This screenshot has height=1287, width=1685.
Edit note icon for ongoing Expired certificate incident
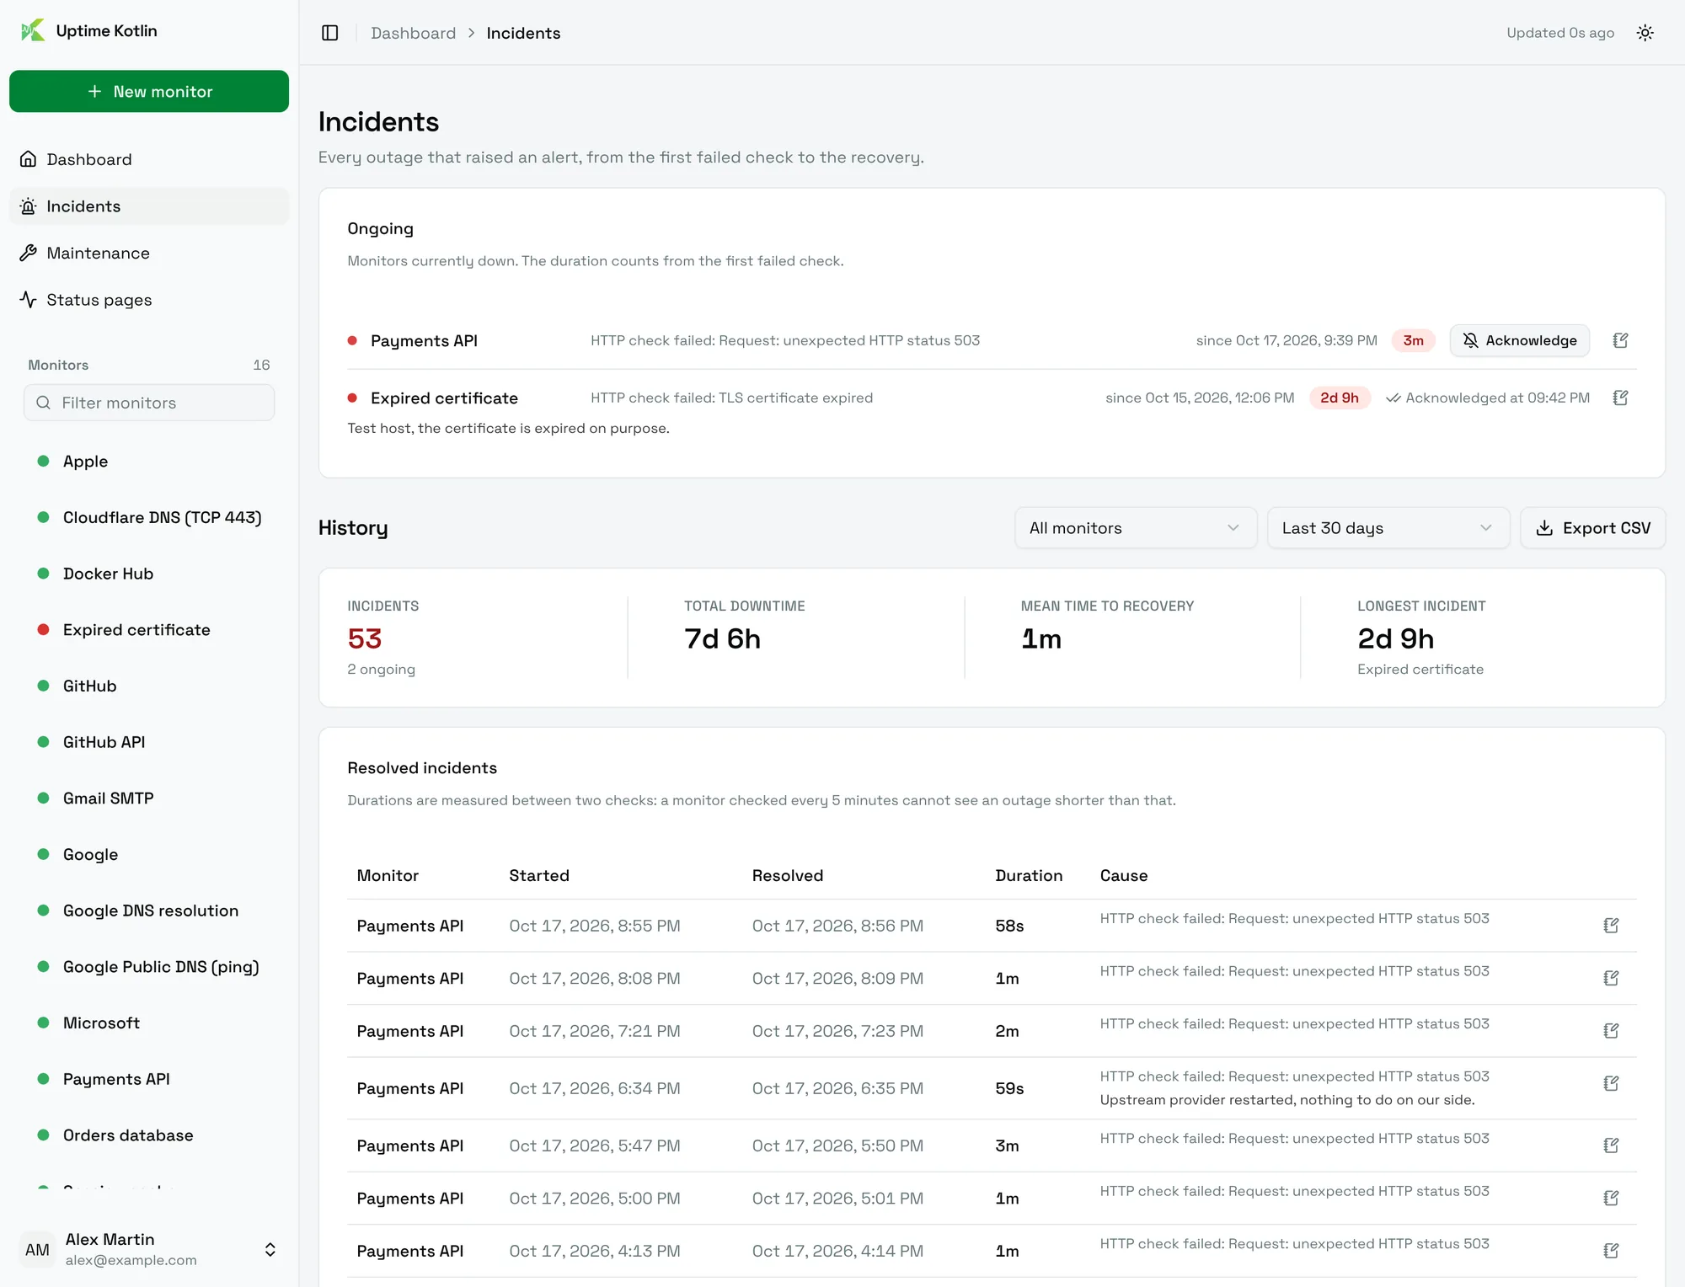click(1620, 398)
